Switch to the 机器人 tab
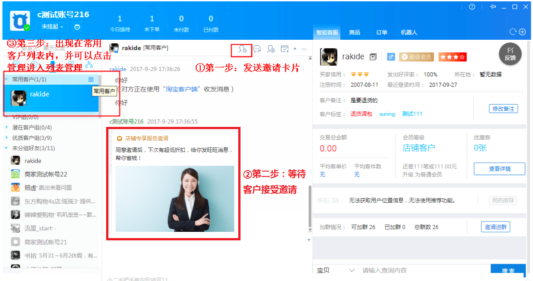The height and width of the screenshot is (281, 533). 409,33
